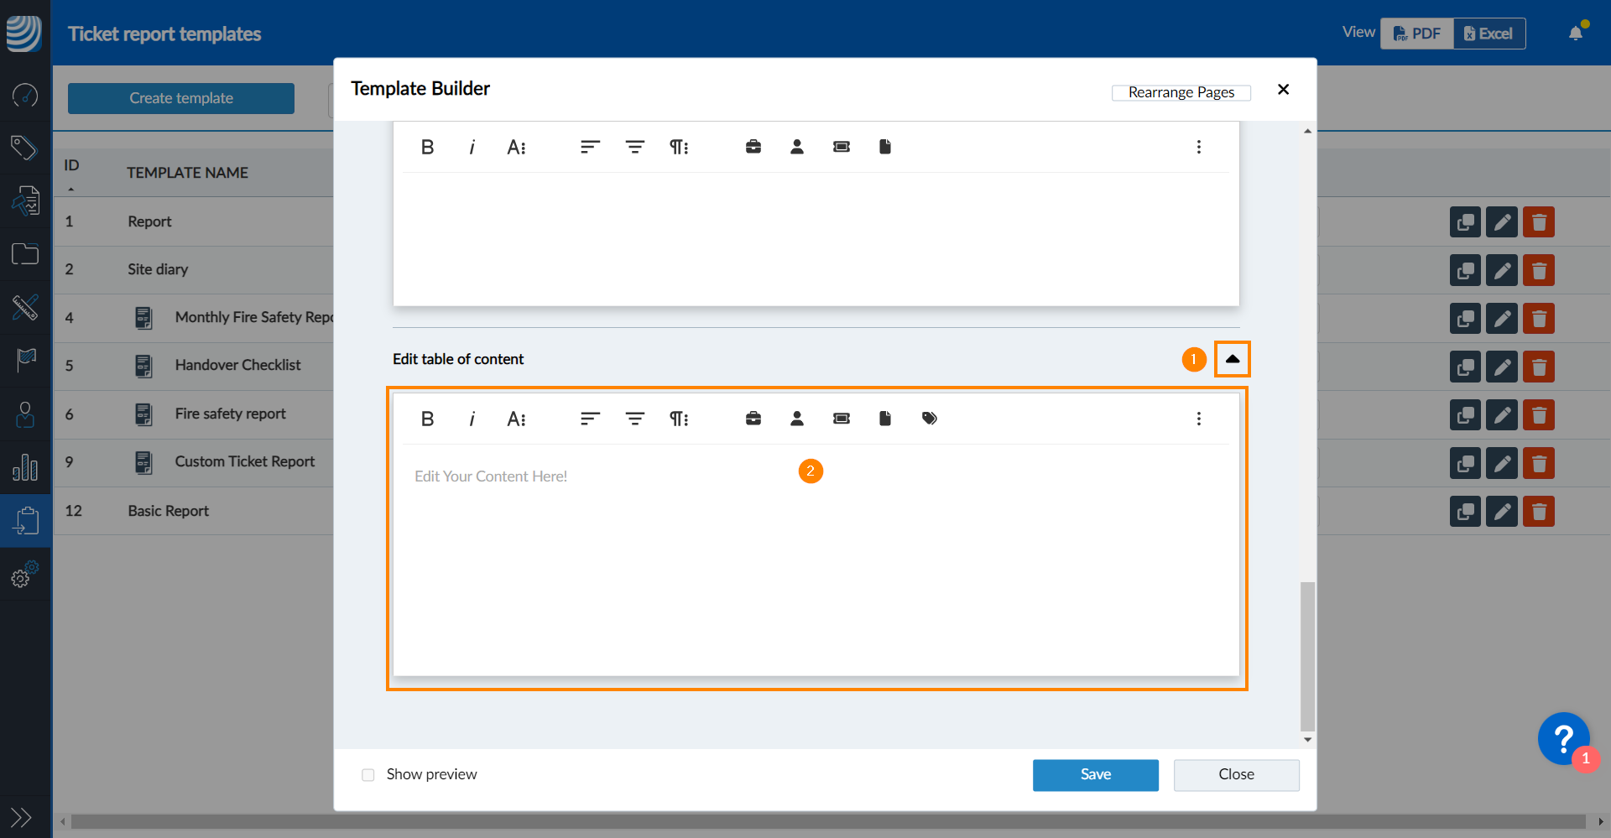Screen dimensions: 1611x838
Task: Click the briefcase icon in upper editor toolbar
Action: pyautogui.click(x=753, y=147)
